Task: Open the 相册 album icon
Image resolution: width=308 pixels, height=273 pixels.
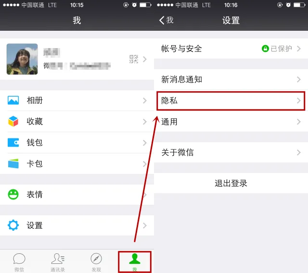Action: coord(13,100)
